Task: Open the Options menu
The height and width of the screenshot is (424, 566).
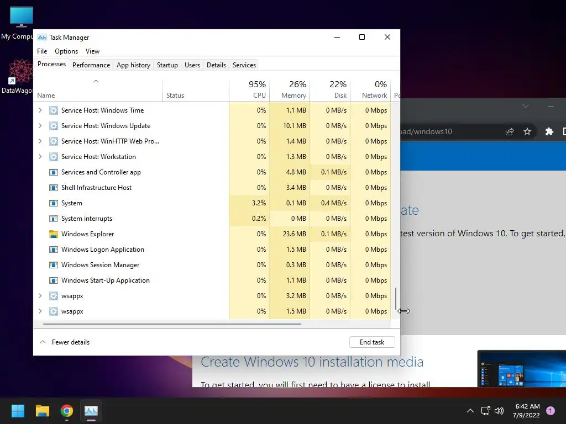Action: pyautogui.click(x=66, y=51)
